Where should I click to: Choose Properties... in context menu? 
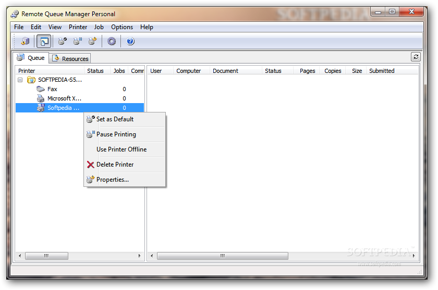[x=125, y=180]
